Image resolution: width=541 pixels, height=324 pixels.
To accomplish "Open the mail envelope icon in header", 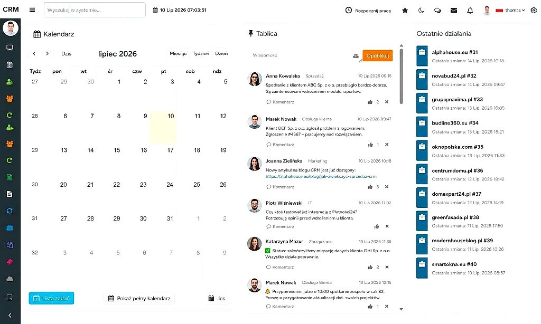I will pos(454,11).
